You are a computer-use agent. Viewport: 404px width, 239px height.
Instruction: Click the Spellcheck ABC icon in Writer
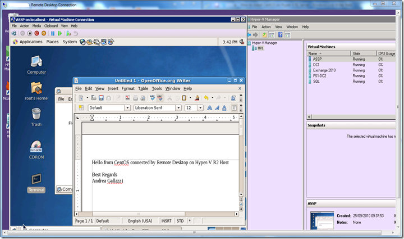click(152, 98)
